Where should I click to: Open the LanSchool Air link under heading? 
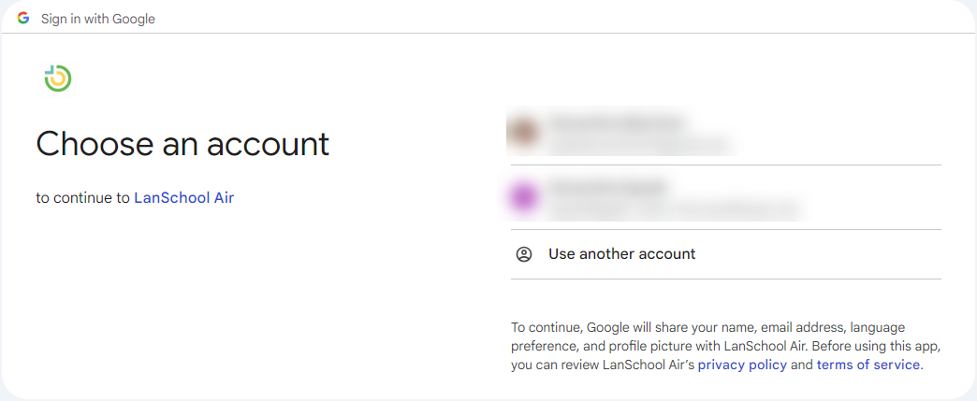click(x=183, y=198)
